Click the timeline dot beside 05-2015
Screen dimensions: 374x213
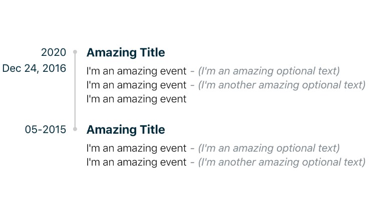coord(75,129)
